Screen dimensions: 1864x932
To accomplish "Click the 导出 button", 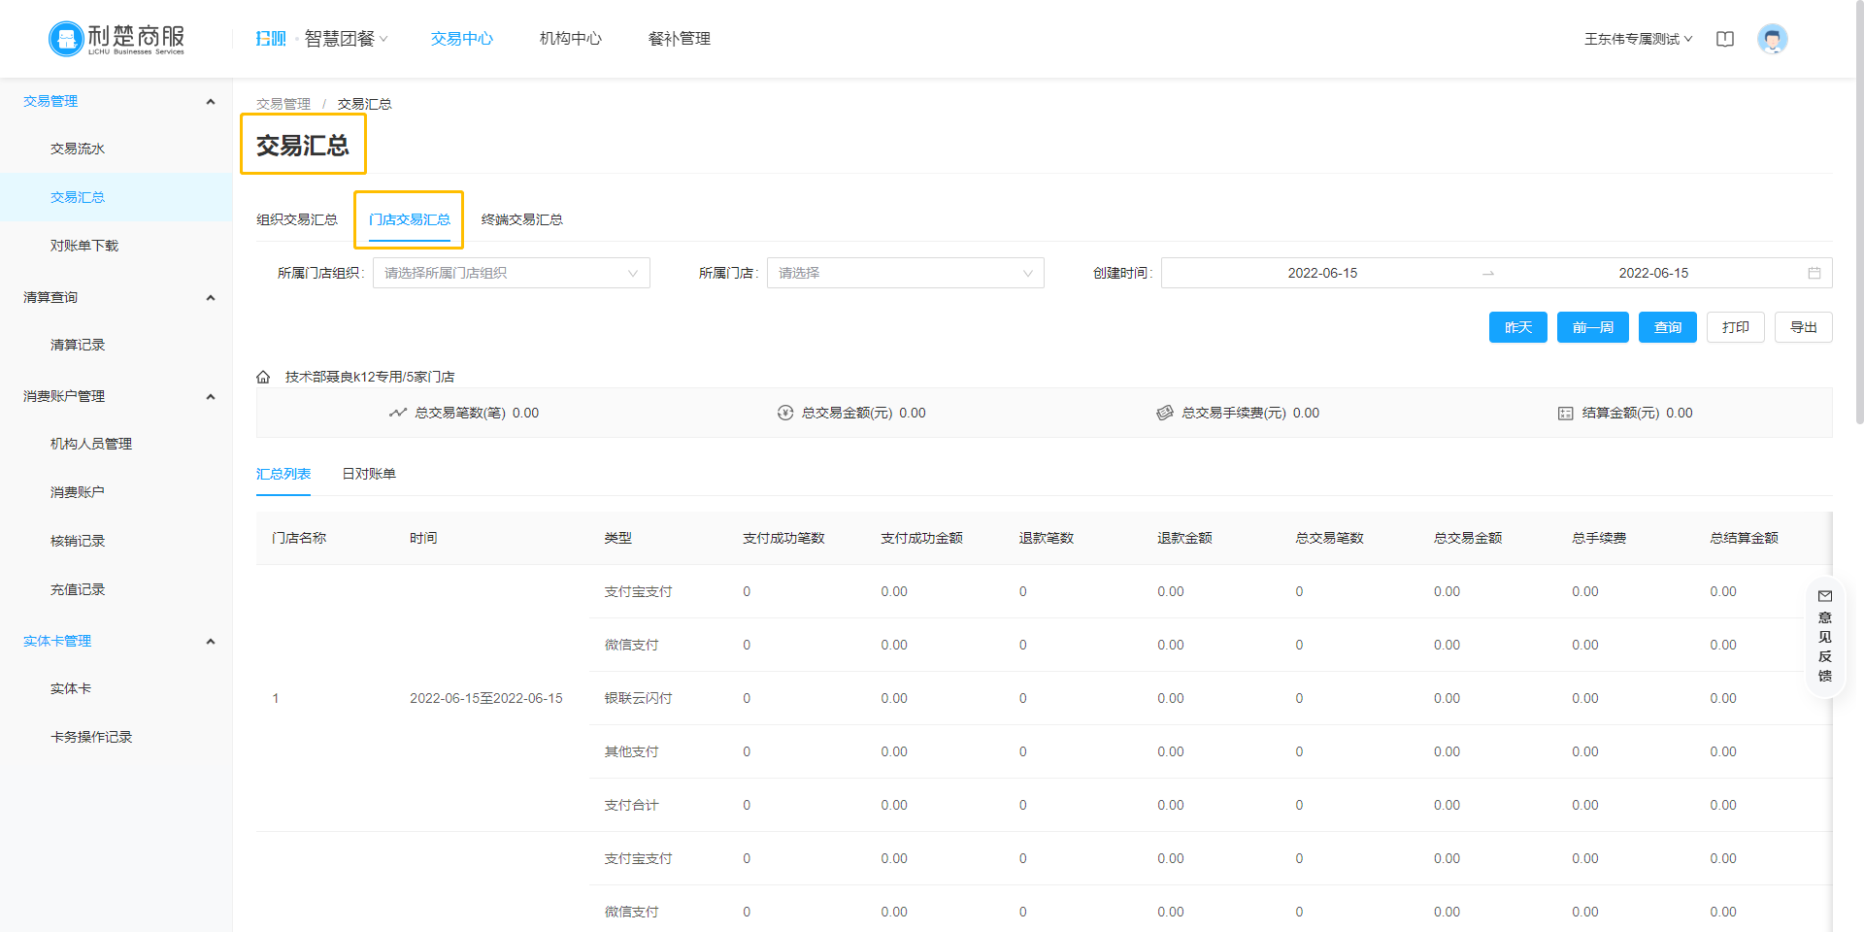I will pos(1804,327).
